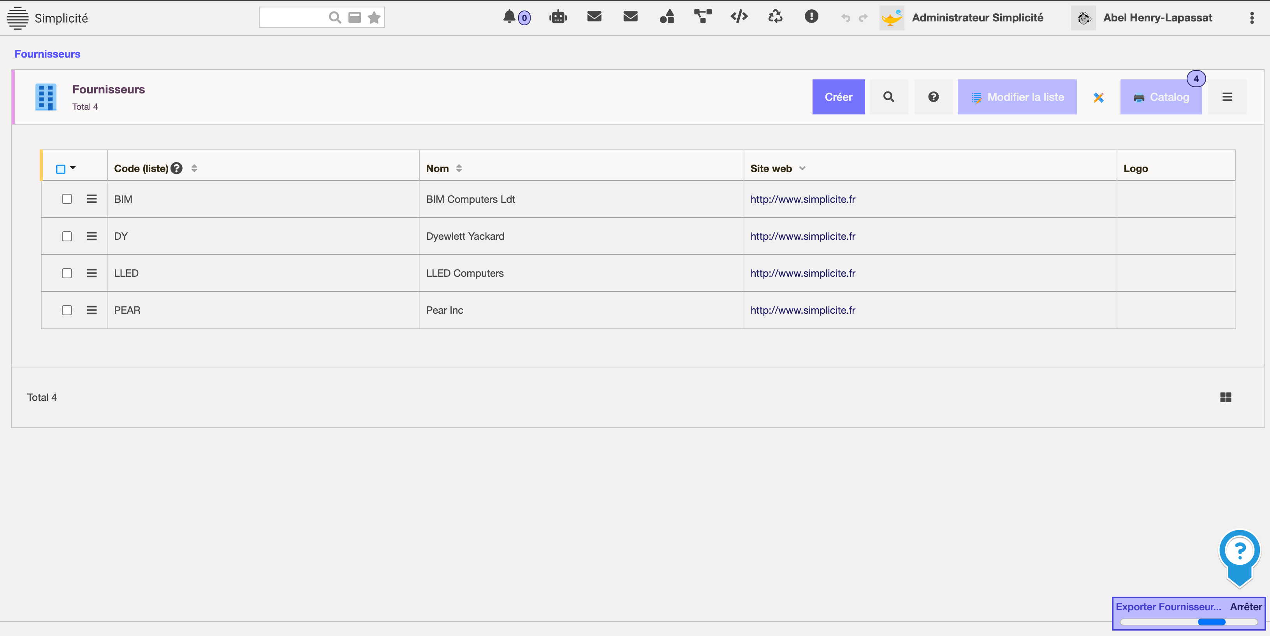Image resolution: width=1270 pixels, height=636 pixels.
Task: Click the code editor brackets icon
Action: pyautogui.click(x=739, y=17)
